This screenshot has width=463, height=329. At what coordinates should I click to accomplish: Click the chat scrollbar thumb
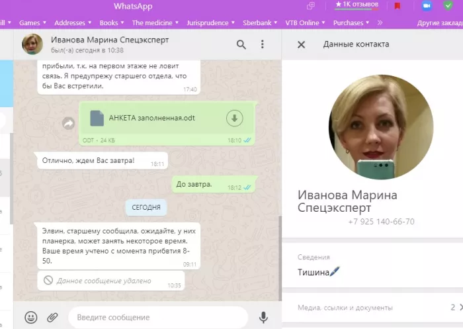point(280,259)
